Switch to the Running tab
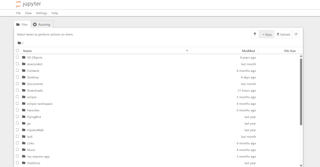 (42, 24)
